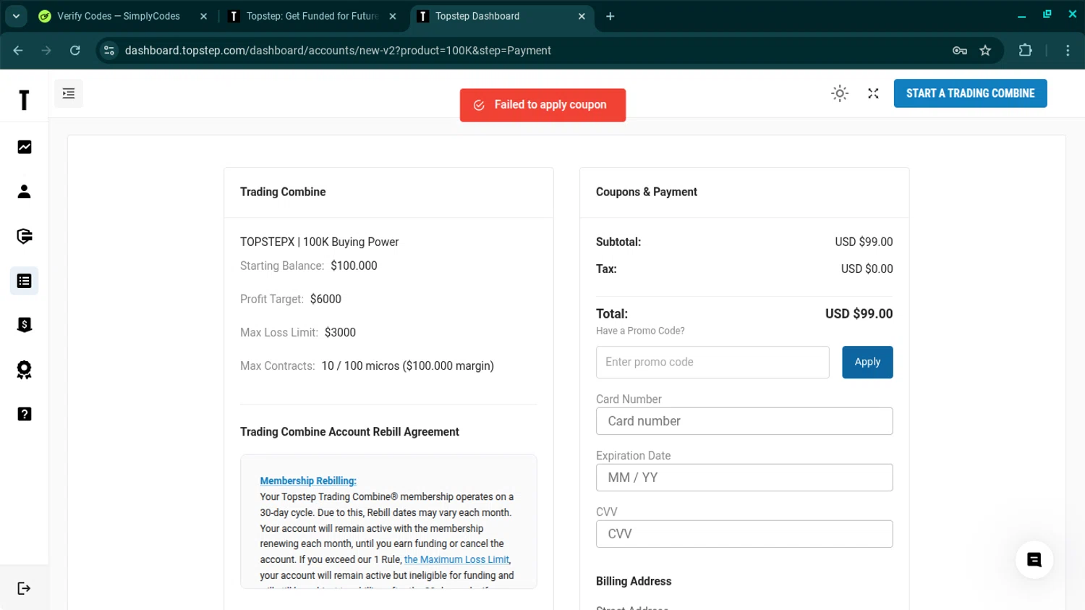This screenshot has width=1085, height=610.
Task: Open the browser tab search dropdown
Action: click(16, 16)
